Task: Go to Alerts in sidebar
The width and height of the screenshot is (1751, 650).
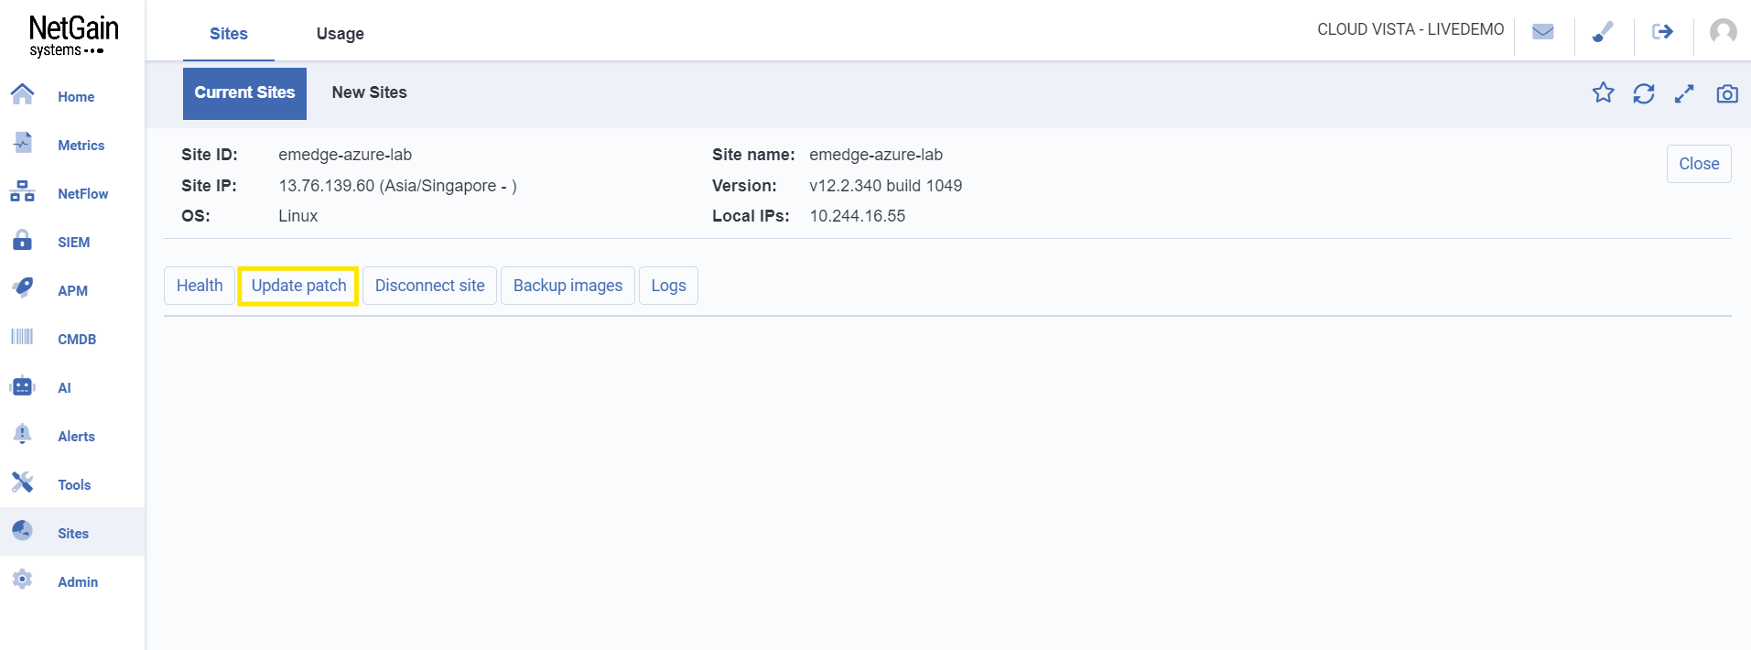Action: 77,437
